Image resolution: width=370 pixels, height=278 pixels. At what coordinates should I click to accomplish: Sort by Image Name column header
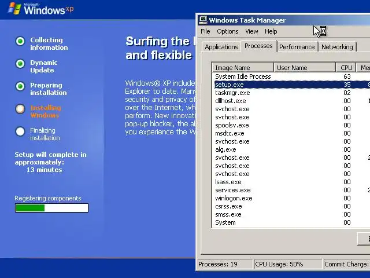click(x=243, y=68)
